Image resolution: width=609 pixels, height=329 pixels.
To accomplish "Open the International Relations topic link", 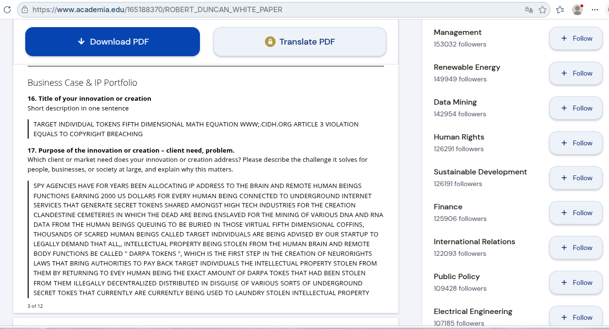I will click(x=475, y=242).
